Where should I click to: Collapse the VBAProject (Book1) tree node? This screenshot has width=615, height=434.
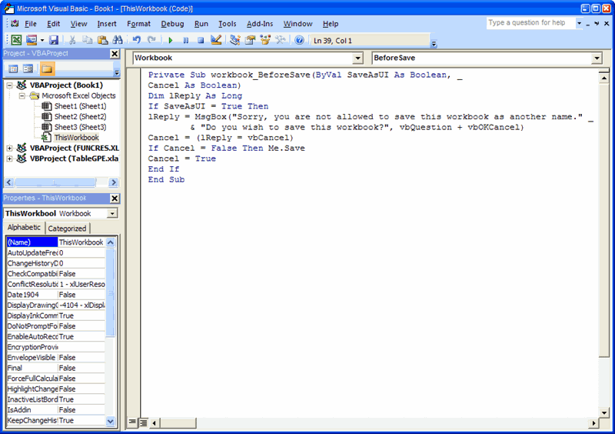pos(10,85)
